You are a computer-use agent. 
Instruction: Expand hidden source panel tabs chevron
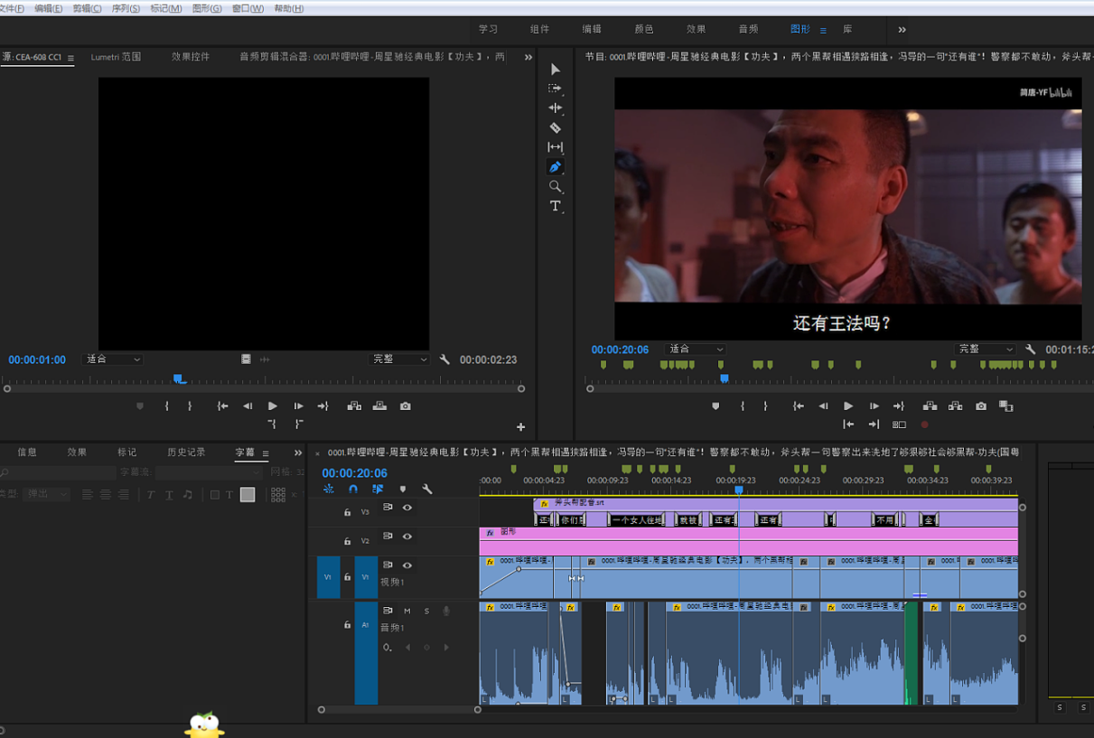(x=528, y=57)
